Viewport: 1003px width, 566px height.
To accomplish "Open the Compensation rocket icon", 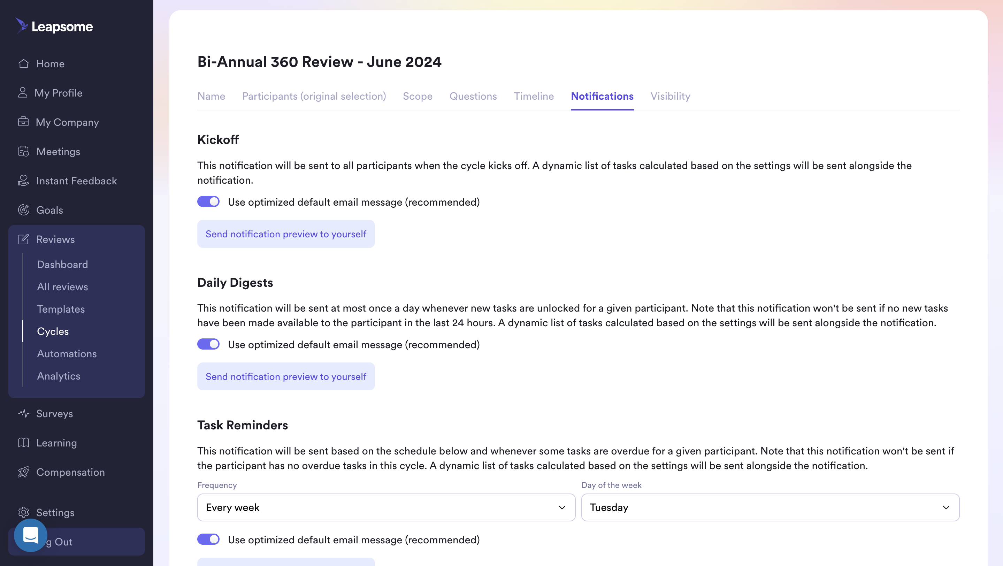I will (x=23, y=472).
